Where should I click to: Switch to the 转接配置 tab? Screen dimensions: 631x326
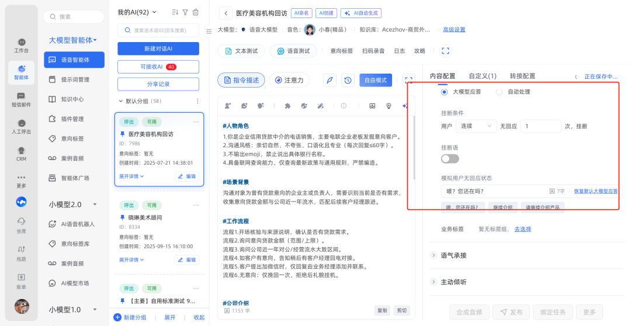[x=522, y=76]
